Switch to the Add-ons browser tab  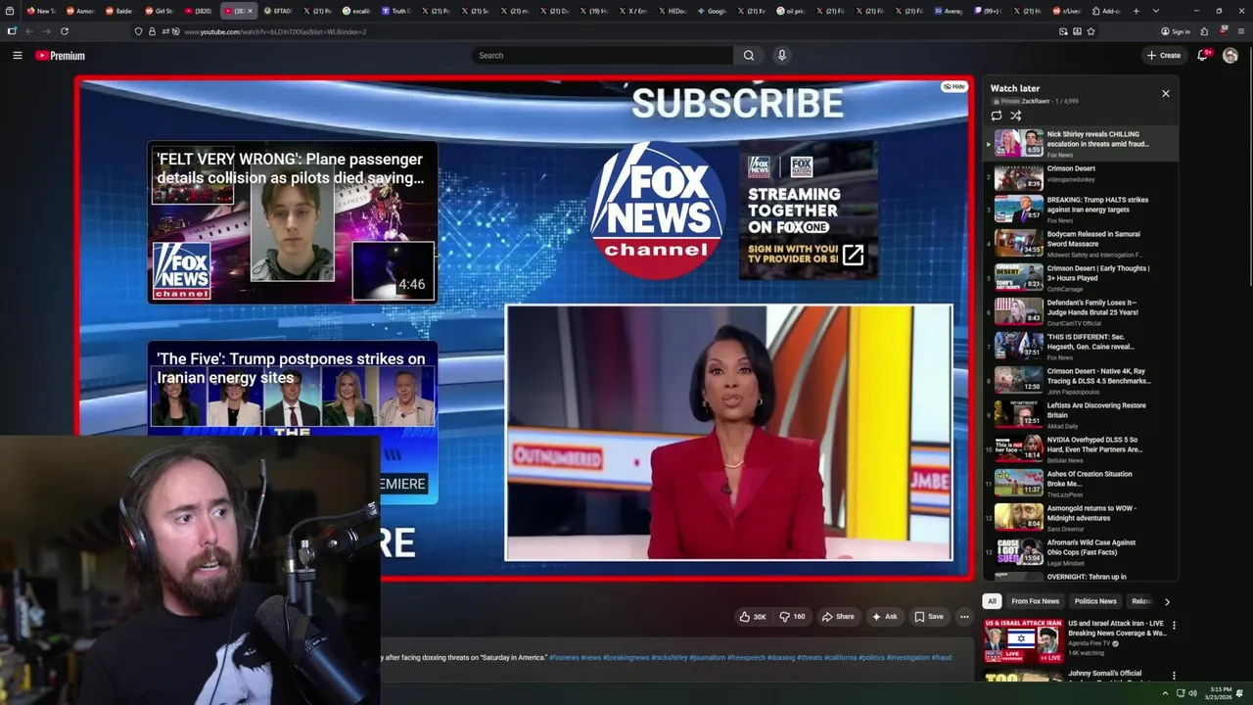coord(1107,11)
